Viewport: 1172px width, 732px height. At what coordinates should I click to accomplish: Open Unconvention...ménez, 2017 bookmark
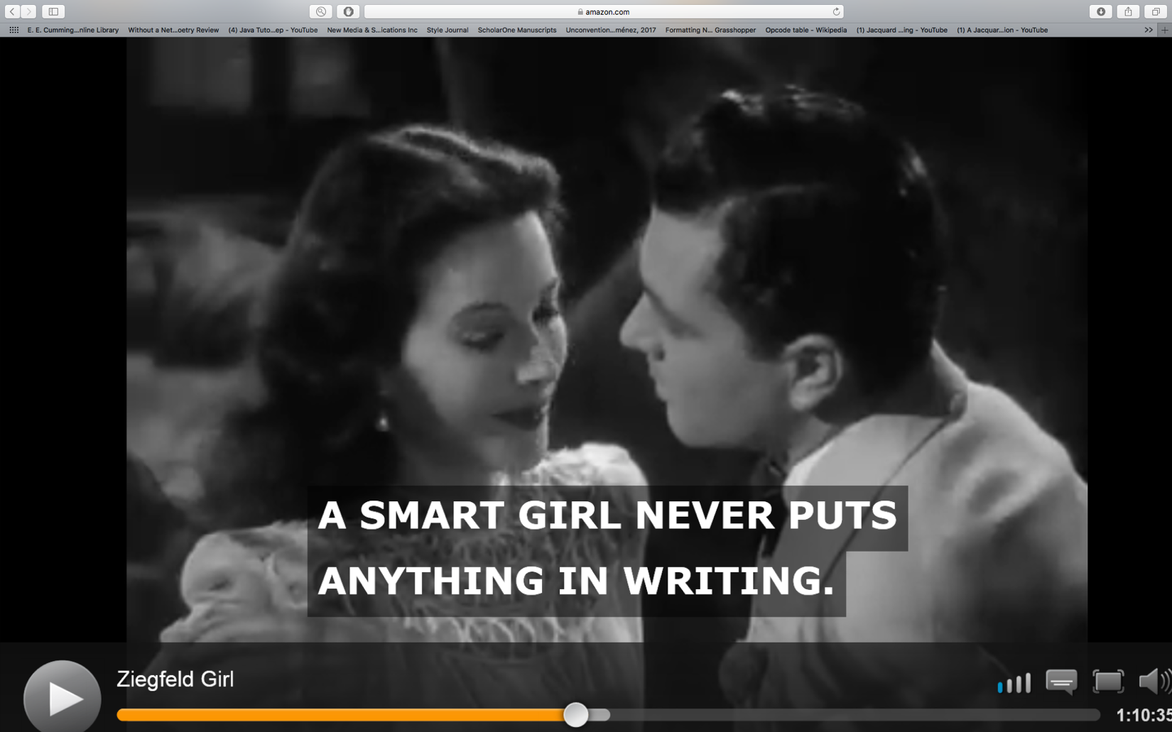tap(611, 30)
